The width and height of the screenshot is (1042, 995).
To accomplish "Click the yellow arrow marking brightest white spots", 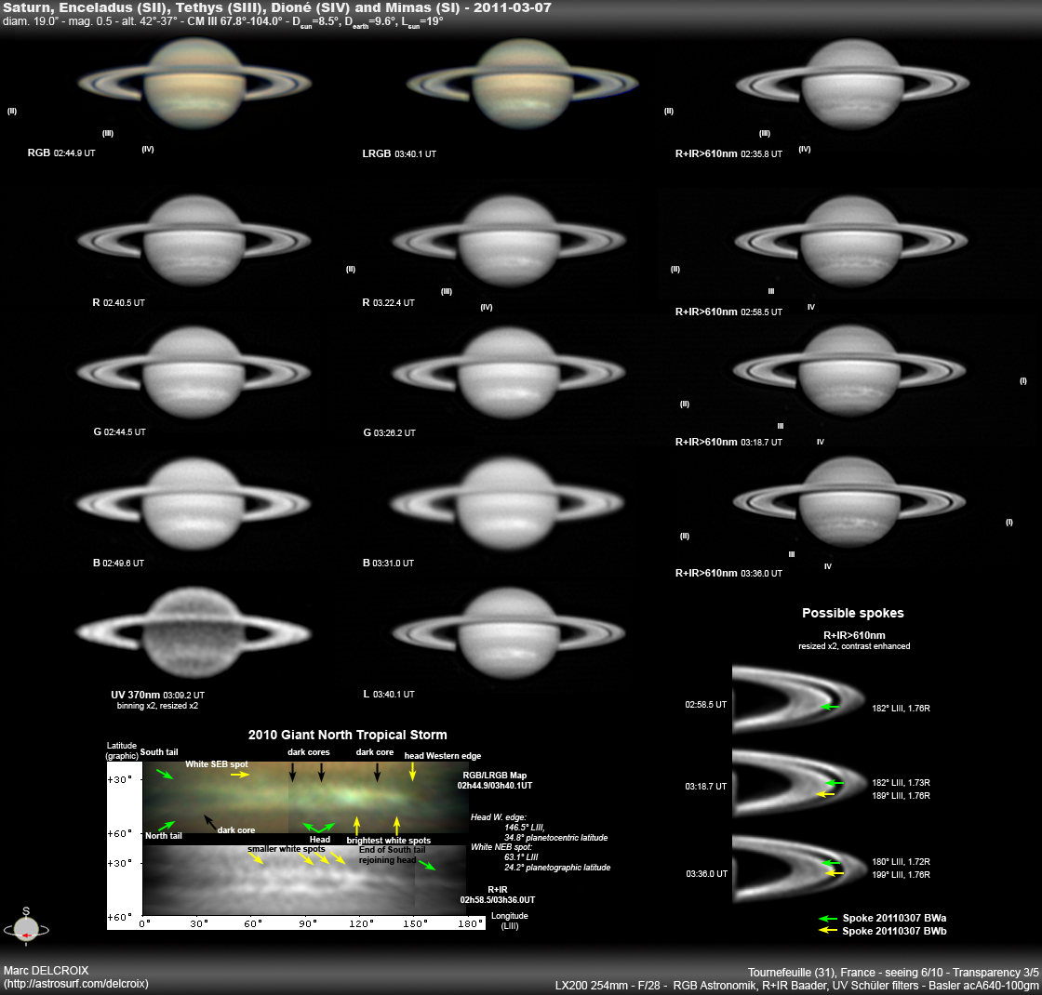I will [357, 824].
